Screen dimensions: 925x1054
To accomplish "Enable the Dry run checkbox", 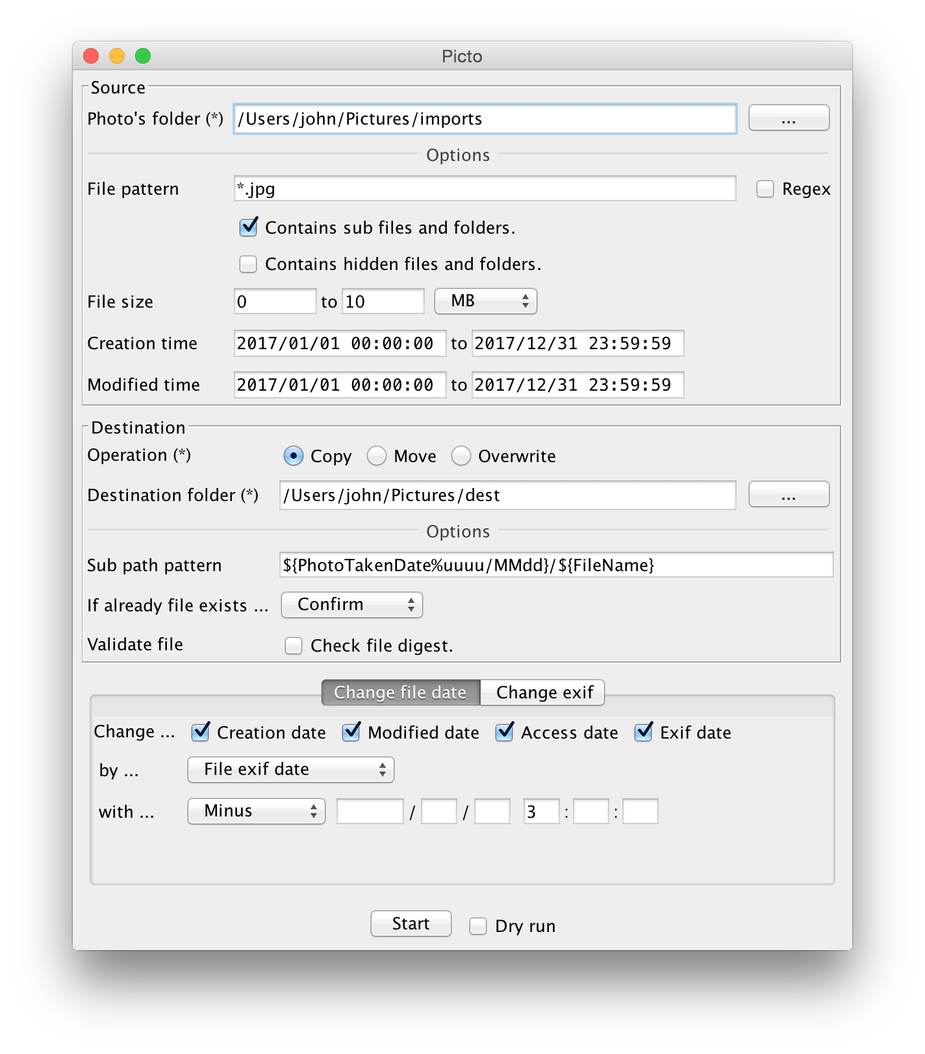I will 478,926.
